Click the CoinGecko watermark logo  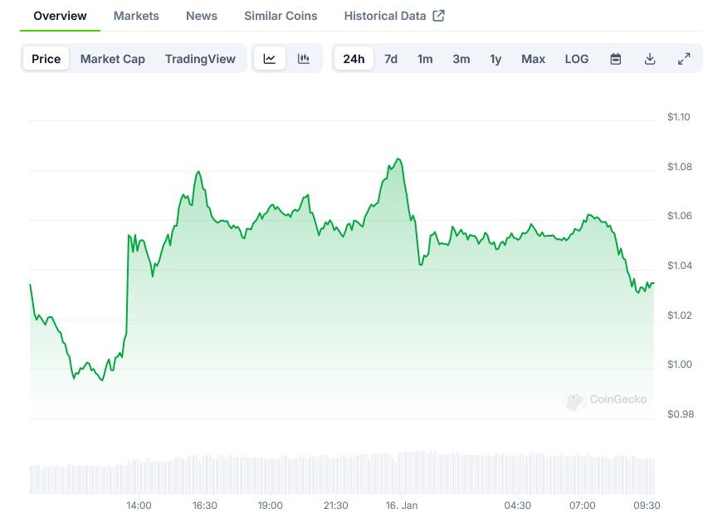[x=605, y=399]
